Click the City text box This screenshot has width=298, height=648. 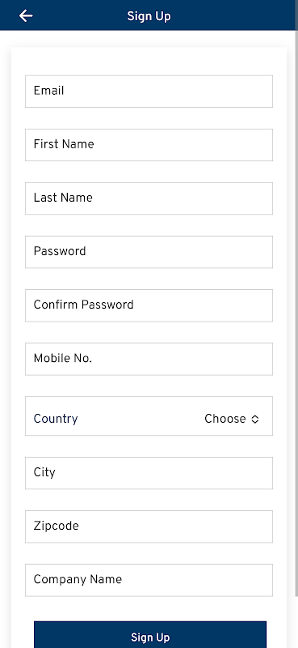tap(149, 473)
